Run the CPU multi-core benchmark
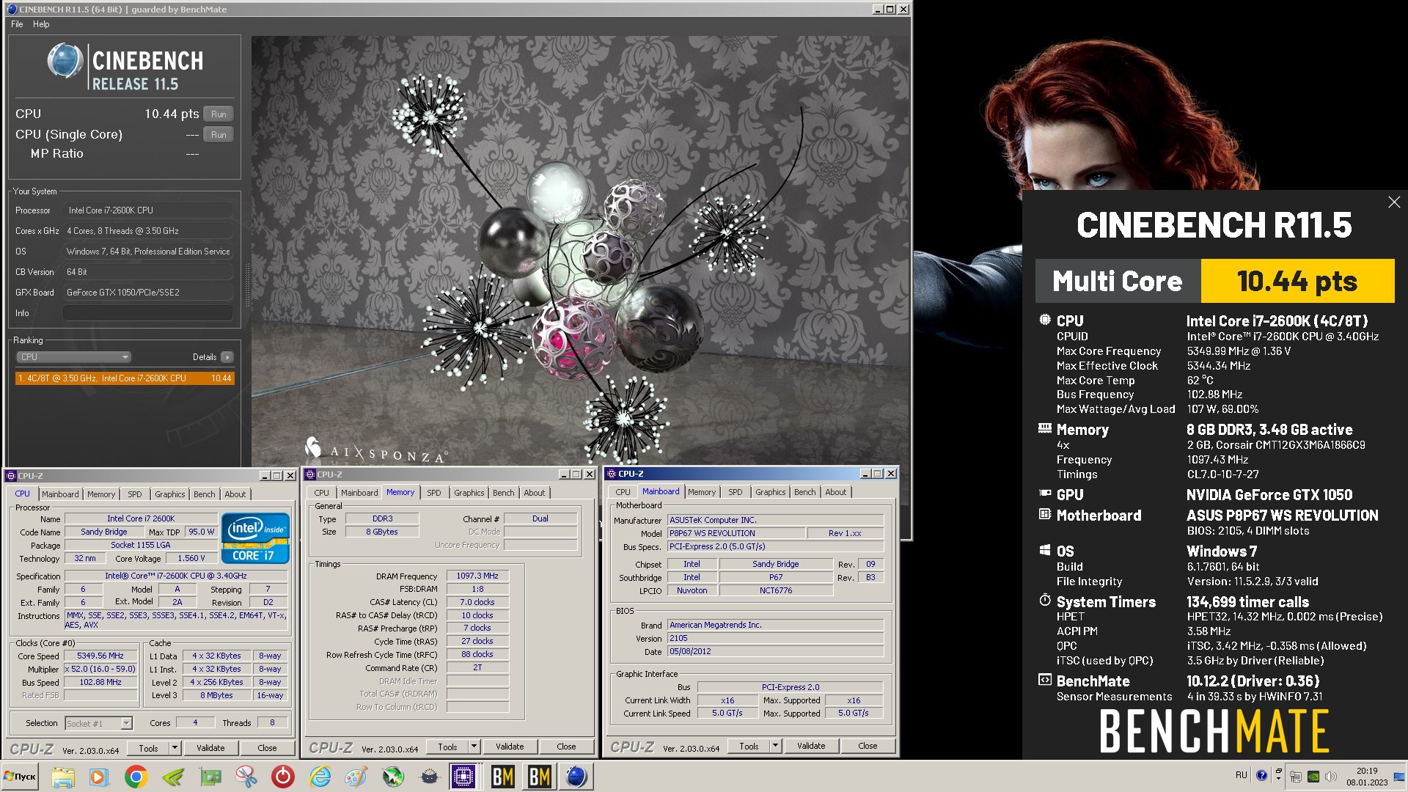The width and height of the screenshot is (1408, 792). click(219, 114)
